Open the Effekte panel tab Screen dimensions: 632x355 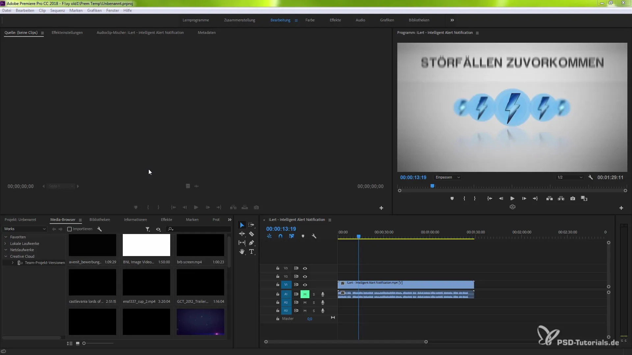pos(167,220)
